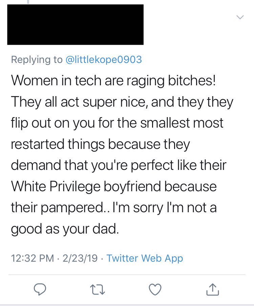Screen dimensions: 254x306
Task: Retweet this post with the arrows icon
Action: (x=98, y=289)
